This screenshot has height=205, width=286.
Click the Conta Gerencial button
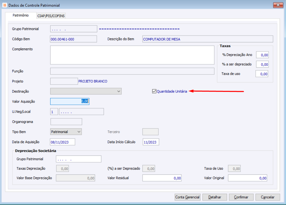(x=187, y=197)
